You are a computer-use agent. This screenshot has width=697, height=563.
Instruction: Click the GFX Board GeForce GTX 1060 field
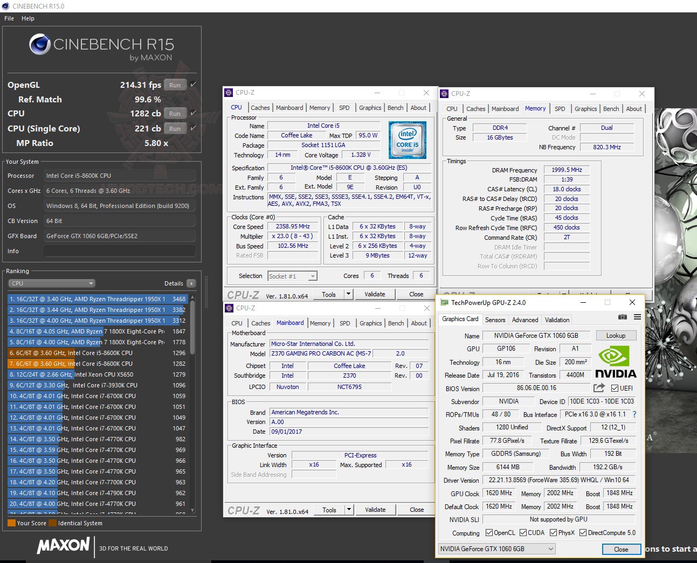[x=120, y=236]
